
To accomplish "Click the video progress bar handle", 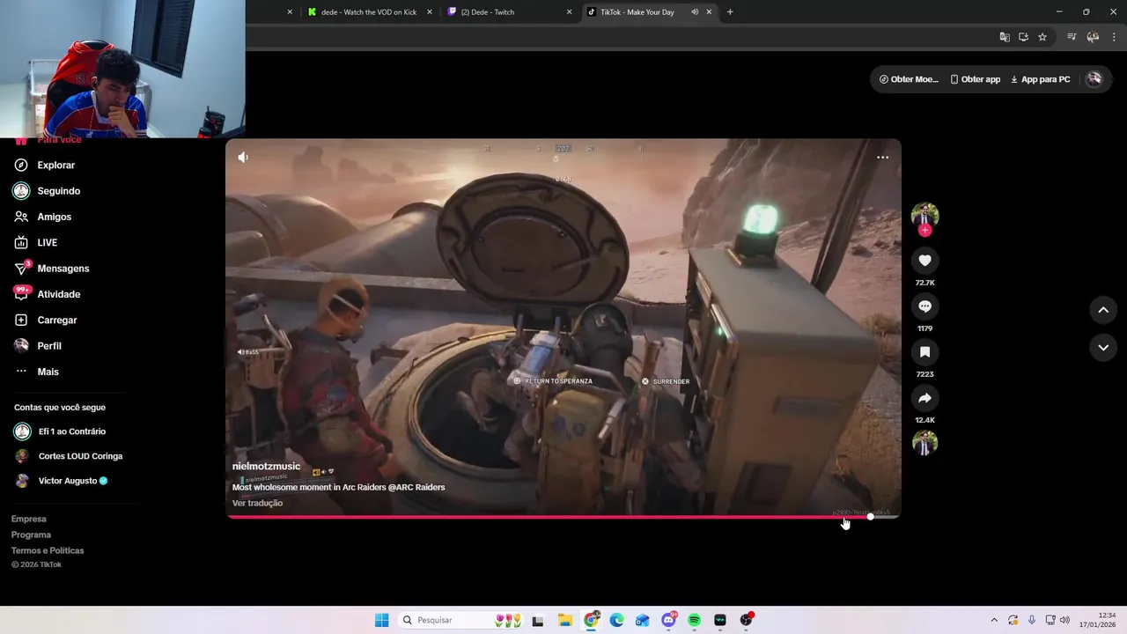I will pos(870,517).
